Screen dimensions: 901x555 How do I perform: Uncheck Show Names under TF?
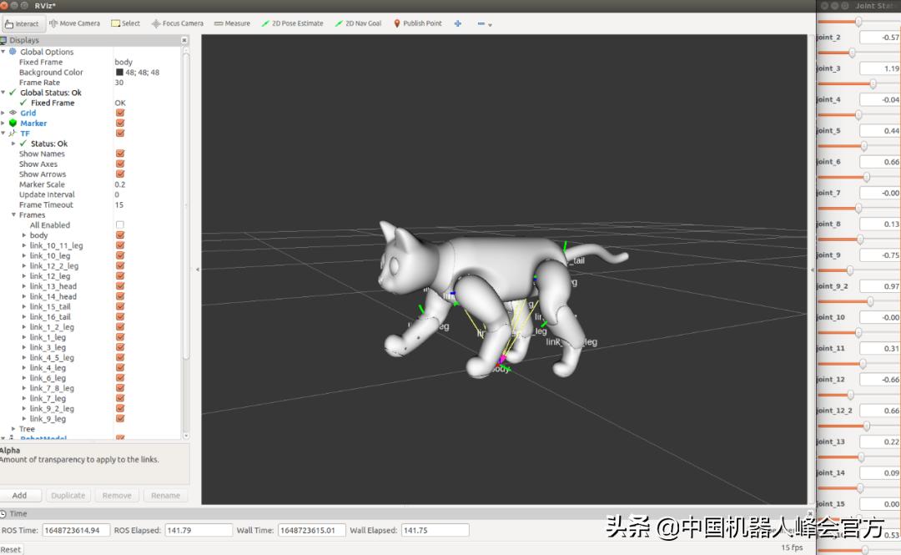[x=119, y=154]
